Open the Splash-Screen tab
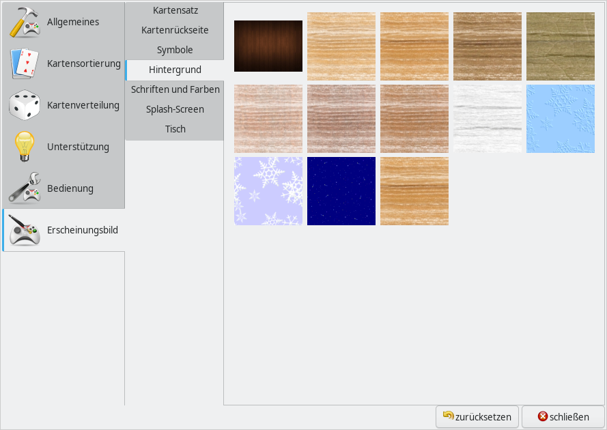Screen dimensions: 607x430 tap(175, 109)
